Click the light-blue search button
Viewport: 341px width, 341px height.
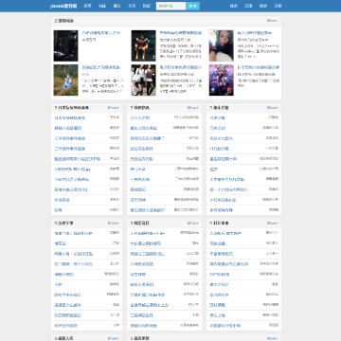[192, 6]
